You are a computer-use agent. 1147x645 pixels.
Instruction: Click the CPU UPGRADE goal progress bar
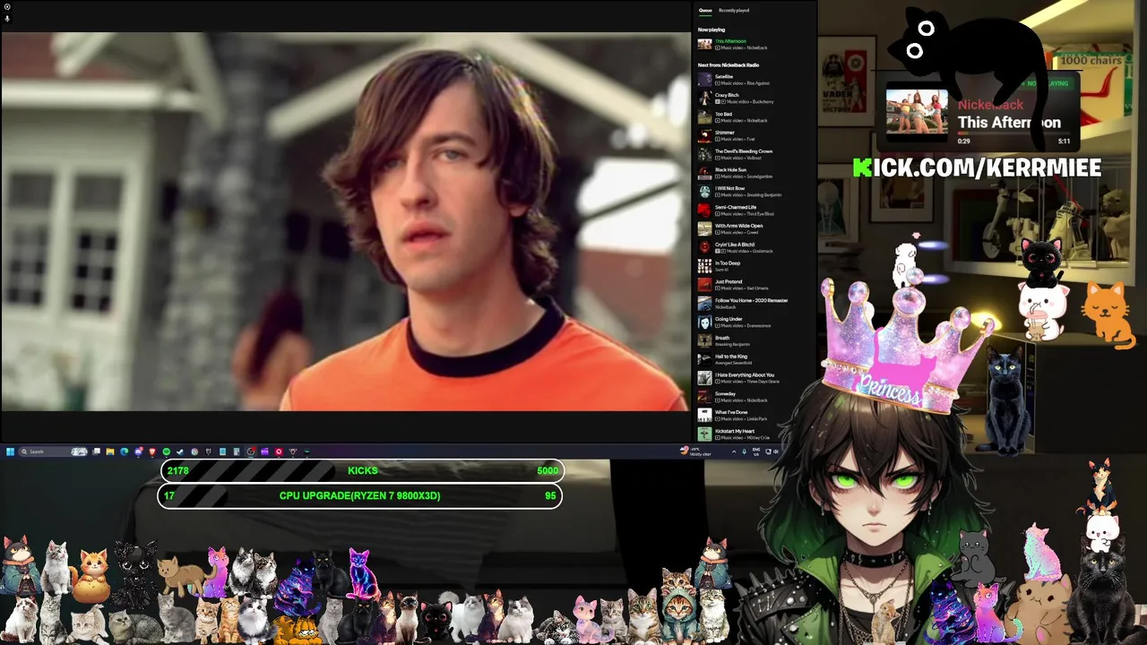point(360,495)
